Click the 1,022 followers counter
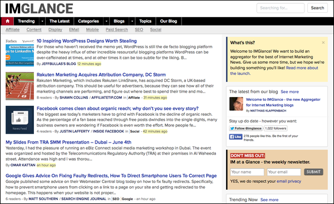Image resolution: width=334 pixels, height=204 pixels. point(276,128)
